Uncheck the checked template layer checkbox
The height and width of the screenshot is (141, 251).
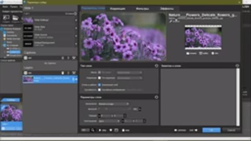(x=99, y=85)
